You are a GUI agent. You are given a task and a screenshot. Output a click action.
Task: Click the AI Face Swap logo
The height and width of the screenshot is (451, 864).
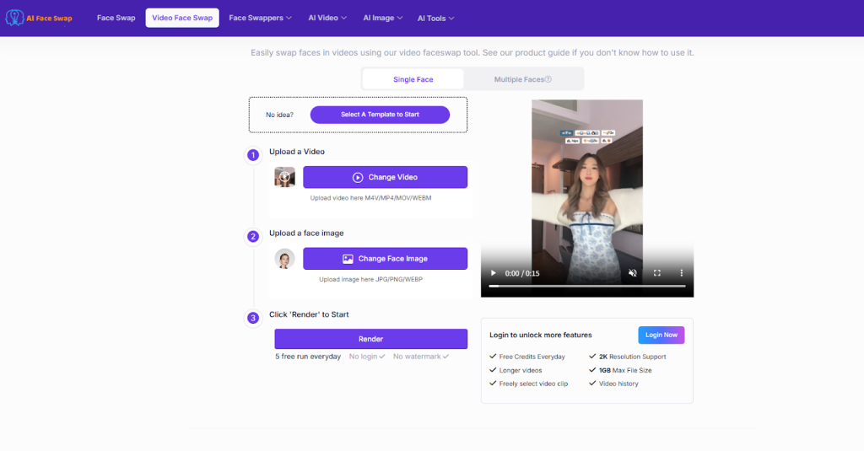point(39,18)
